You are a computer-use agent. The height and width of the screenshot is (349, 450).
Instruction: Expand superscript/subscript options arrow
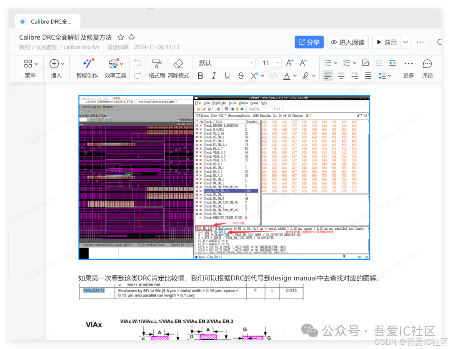(x=262, y=76)
